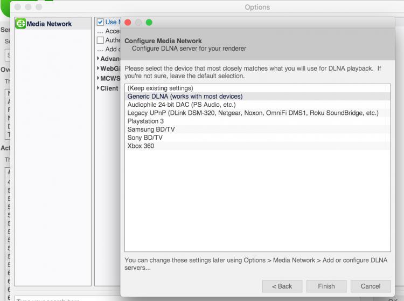Click the Add or configure row in Options

(x=109, y=49)
